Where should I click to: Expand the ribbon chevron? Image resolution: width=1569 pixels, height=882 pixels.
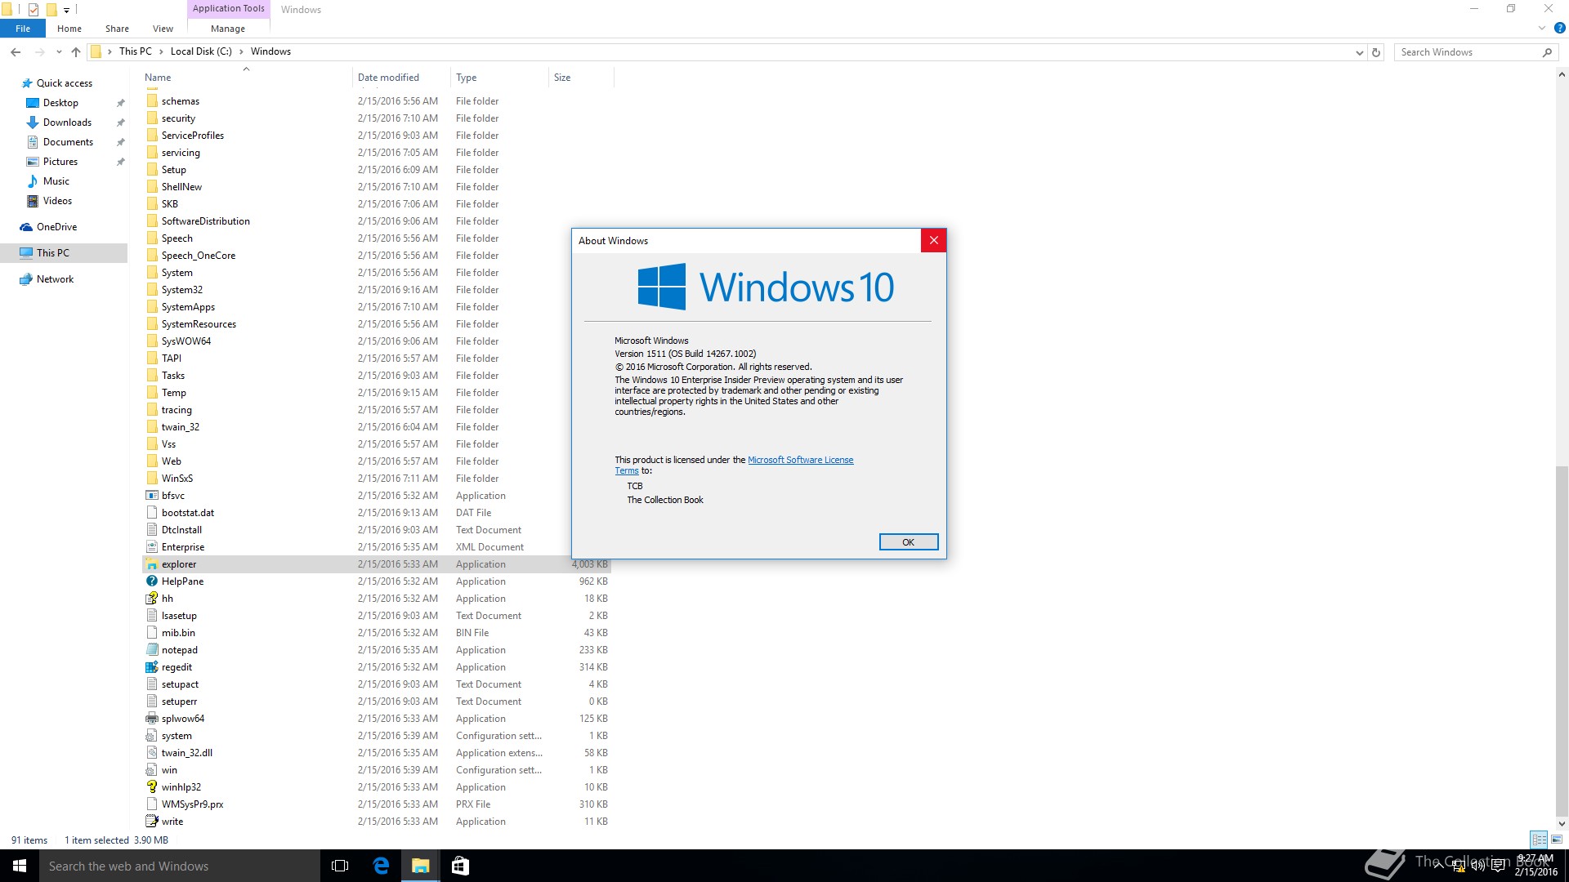(x=1542, y=28)
